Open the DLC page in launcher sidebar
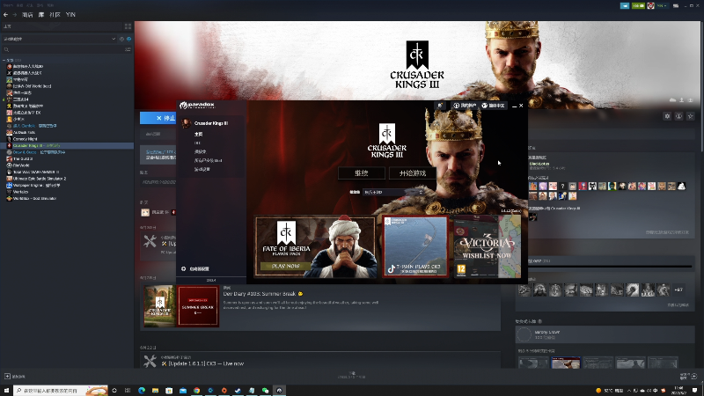 tap(197, 143)
